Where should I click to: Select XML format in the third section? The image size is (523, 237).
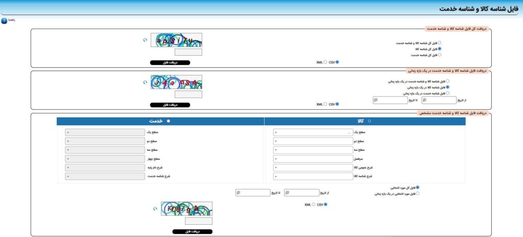click(x=313, y=204)
